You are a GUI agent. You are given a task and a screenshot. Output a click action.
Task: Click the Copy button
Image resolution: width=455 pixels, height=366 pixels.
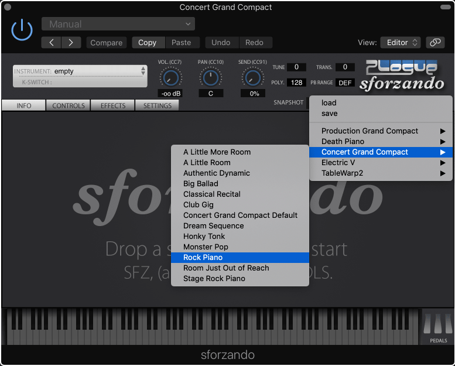coord(147,42)
